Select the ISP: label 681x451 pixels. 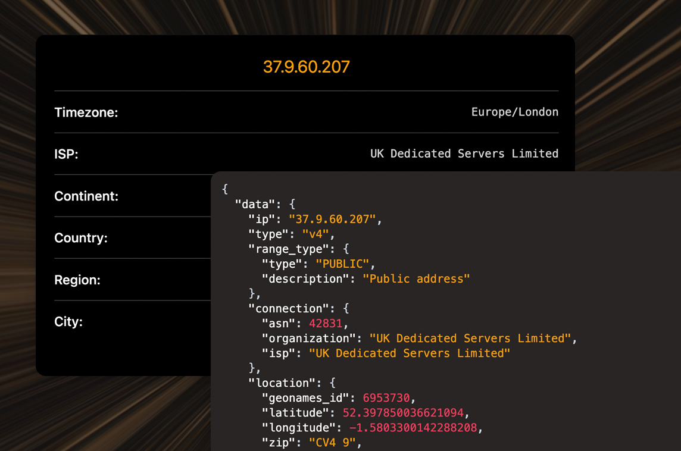[x=66, y=154]
